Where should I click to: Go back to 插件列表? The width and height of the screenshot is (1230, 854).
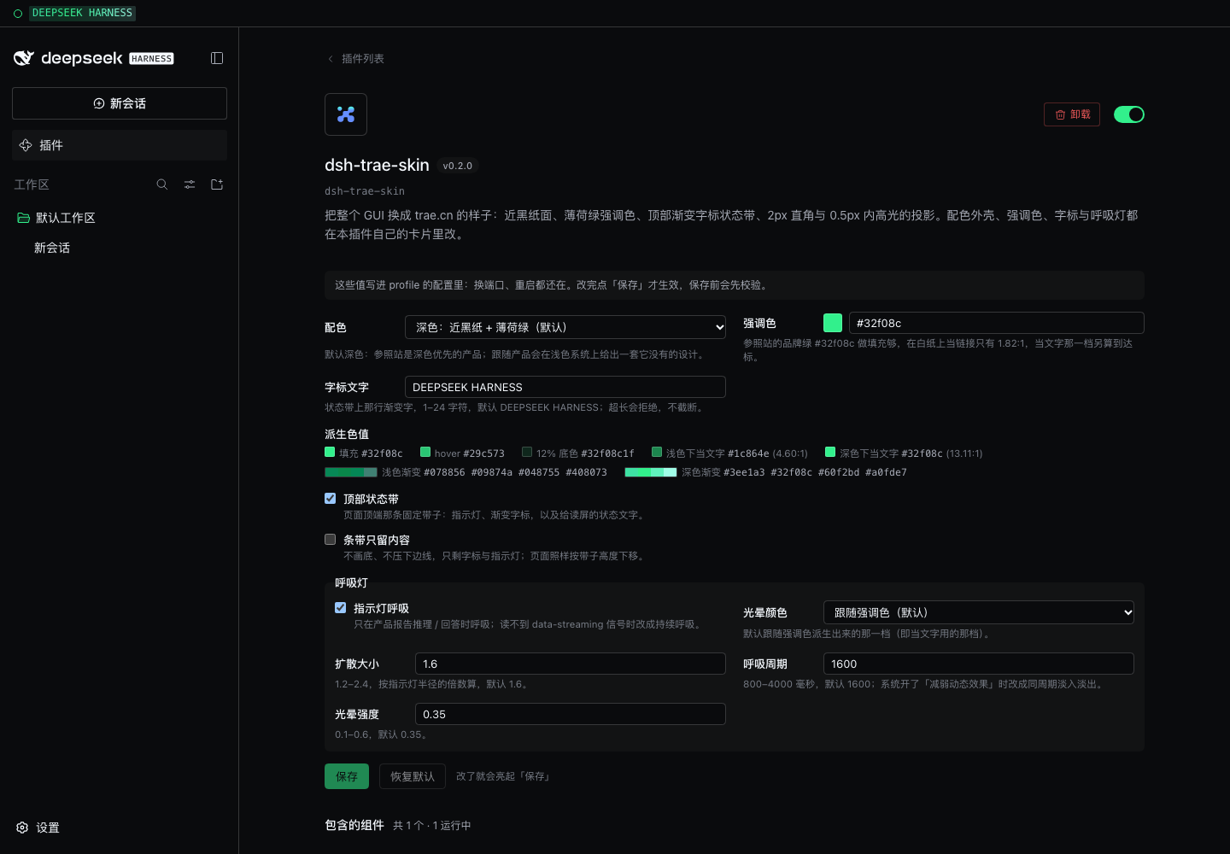pos(363,59)
